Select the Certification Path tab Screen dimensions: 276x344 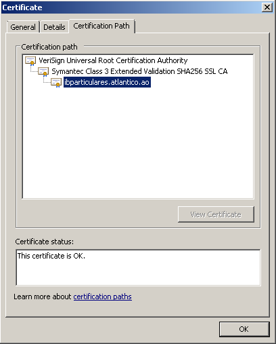click(101, 26)
